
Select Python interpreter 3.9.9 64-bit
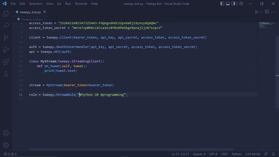(252, 154)
